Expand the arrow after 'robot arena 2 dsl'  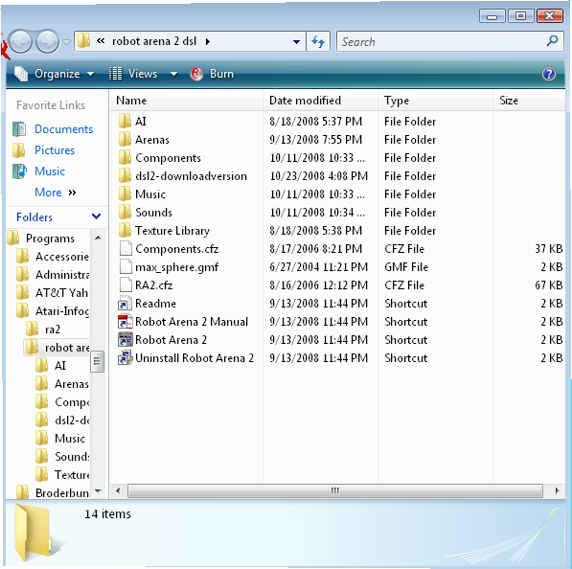click(x=208, y=41)
